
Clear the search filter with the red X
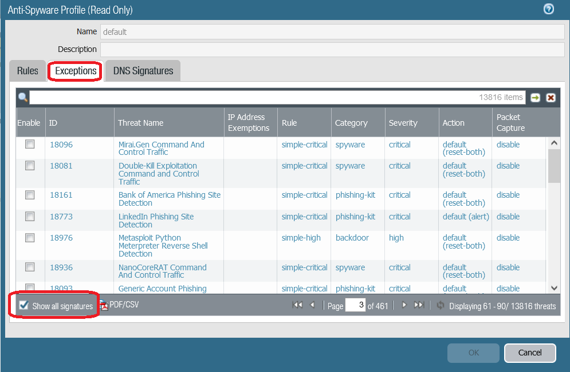coord(551,98)
